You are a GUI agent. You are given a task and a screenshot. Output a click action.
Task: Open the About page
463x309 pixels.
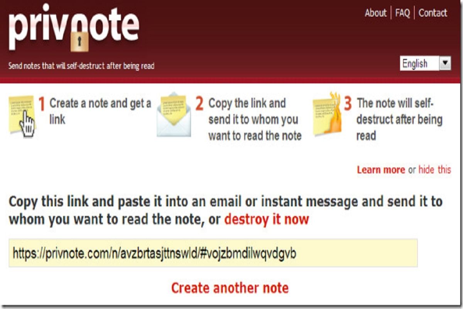[375, 13]
